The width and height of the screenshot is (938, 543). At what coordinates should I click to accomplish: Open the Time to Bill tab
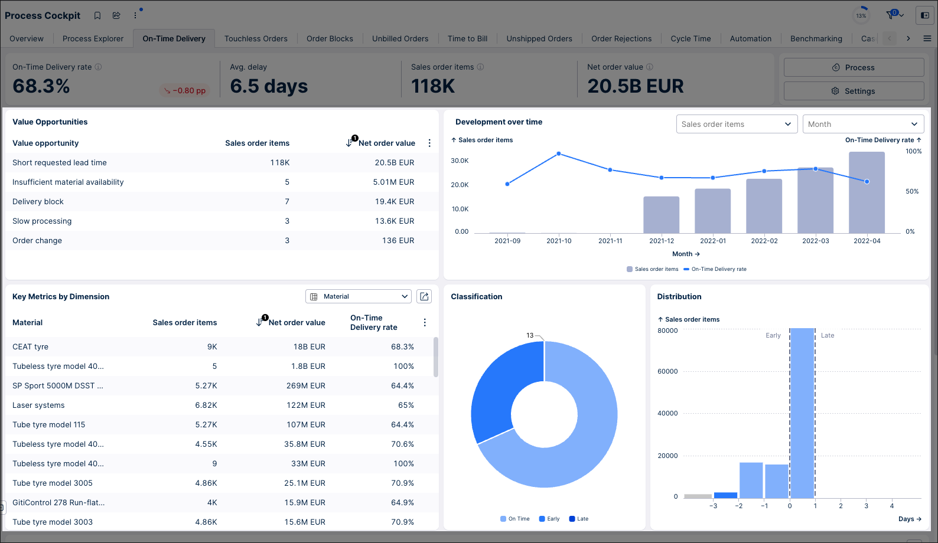(467, 38)
